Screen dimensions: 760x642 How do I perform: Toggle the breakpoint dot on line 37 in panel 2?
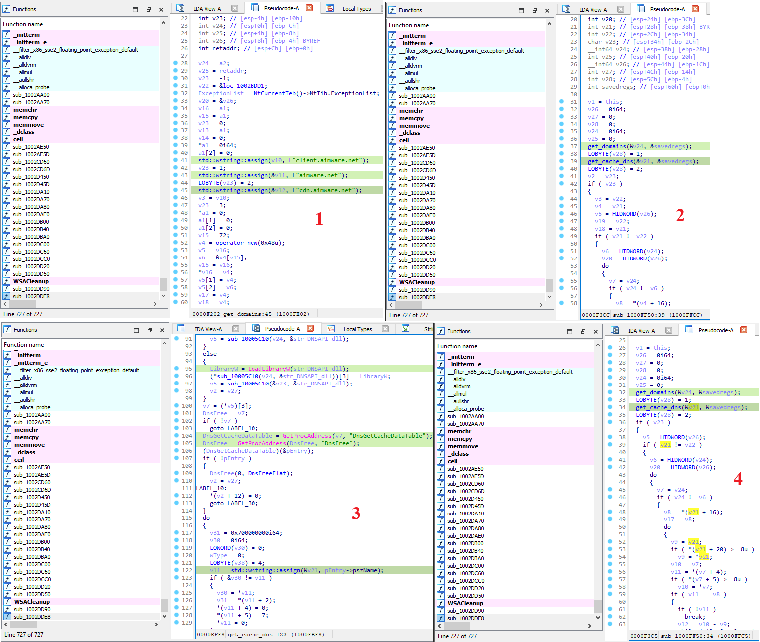[x=562, y=146]
